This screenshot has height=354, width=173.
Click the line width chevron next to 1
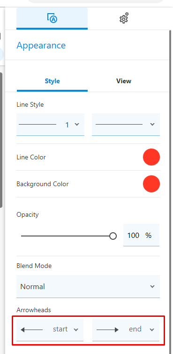(x=77, y=125)
